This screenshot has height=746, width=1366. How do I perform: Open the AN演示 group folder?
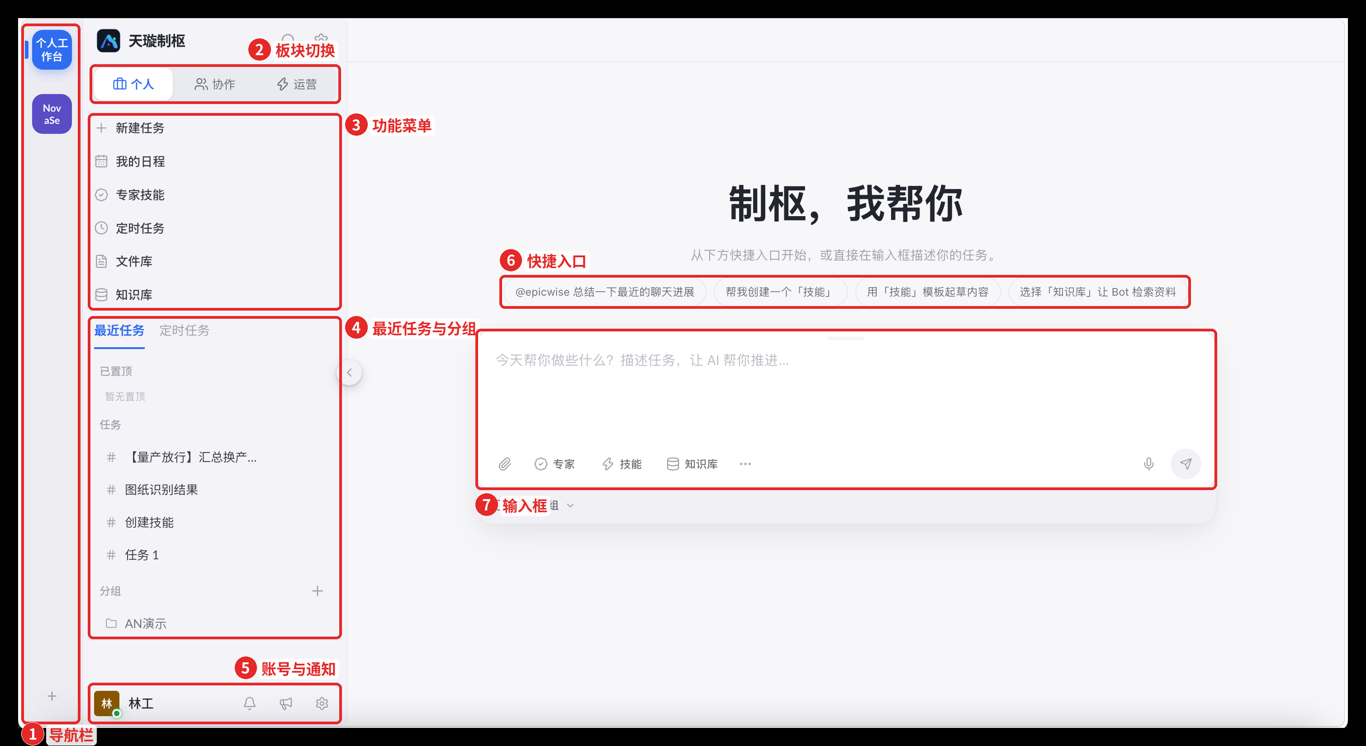(214, 623)
